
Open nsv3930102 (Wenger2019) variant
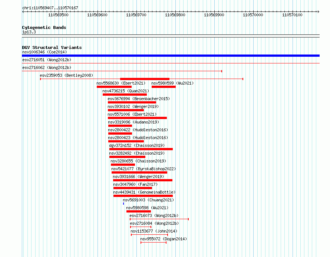(x=133, y=106)
